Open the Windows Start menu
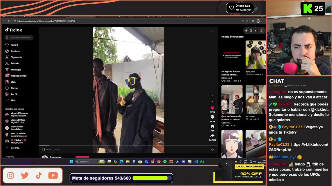 click(x=71, y=162)
